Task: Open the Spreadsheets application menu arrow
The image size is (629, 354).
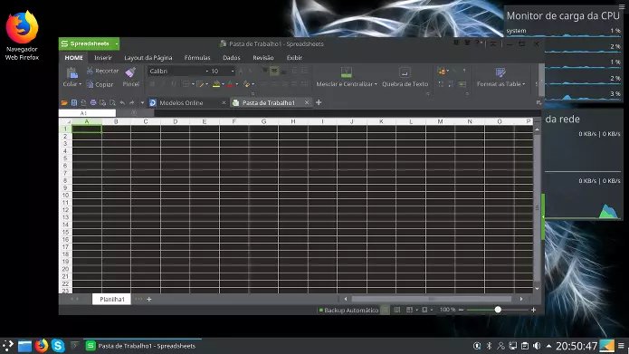Action: tap(117, 43)
